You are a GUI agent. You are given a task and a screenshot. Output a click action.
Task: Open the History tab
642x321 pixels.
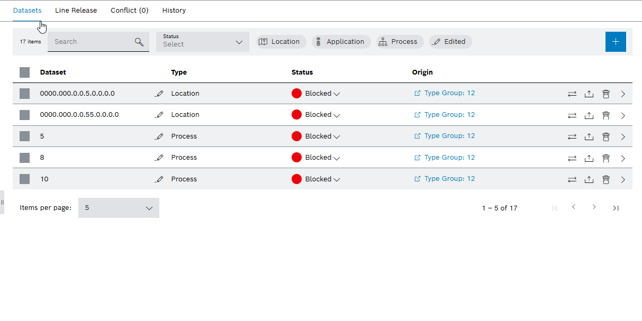click(174, 11)
